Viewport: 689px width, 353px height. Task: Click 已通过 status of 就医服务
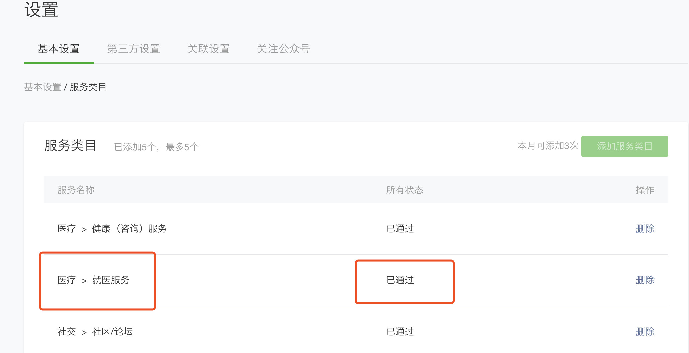pos(400,280)
